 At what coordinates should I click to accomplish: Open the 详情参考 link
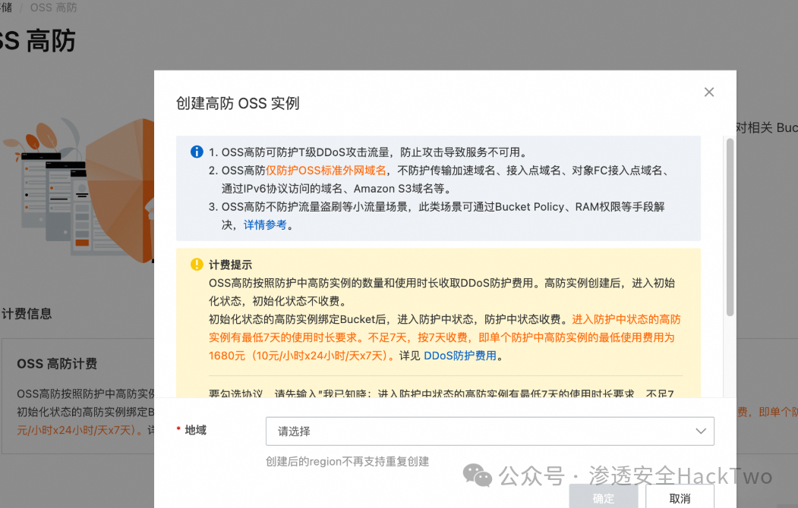[265, 225]
